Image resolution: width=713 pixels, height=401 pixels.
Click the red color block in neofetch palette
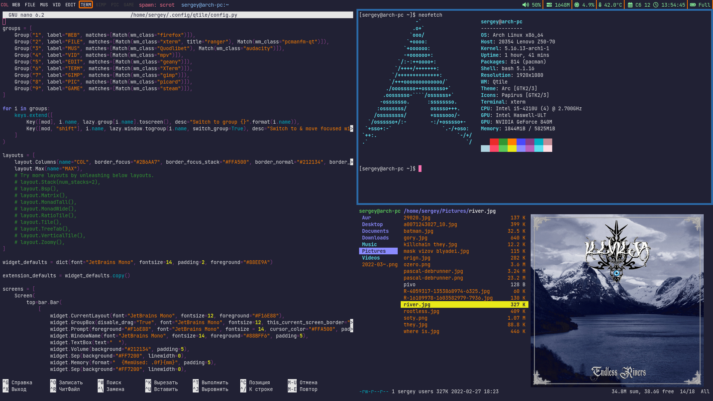click(x=494, y=142)
